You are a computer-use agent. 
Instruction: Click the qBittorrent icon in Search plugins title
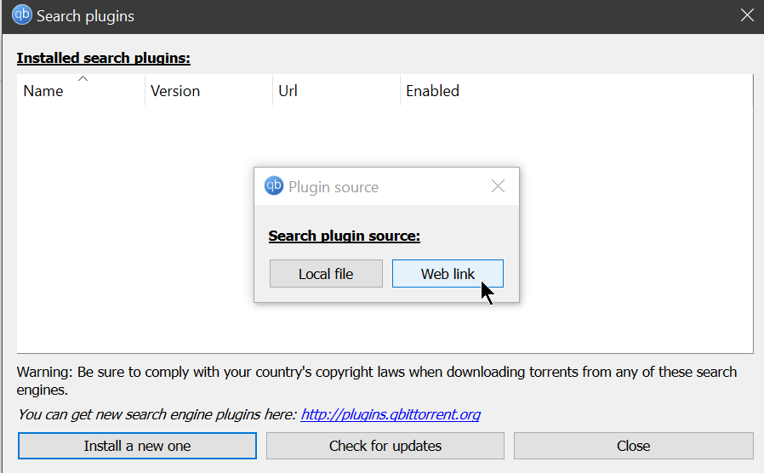(x=22, y=14)
